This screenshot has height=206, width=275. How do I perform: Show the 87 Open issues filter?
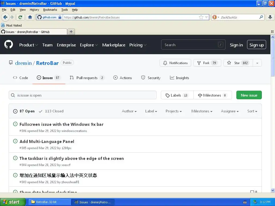coord(24,111)
